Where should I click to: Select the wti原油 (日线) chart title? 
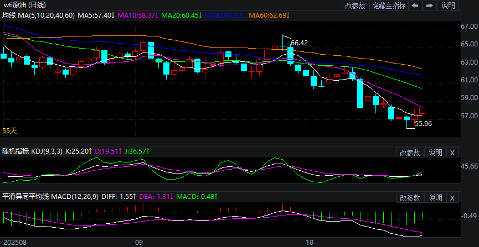[24, 4]
